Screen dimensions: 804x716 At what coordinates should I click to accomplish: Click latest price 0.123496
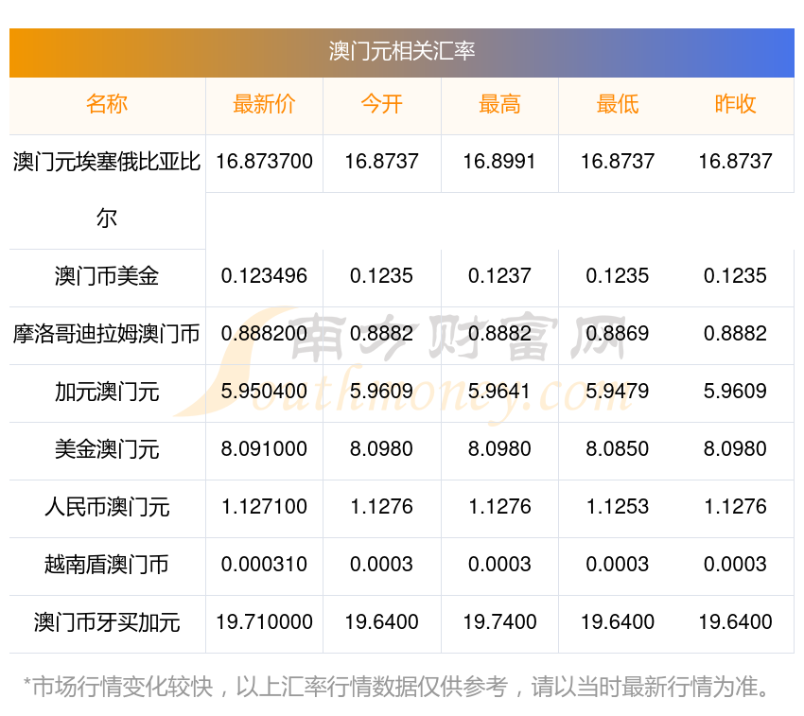pyautogui.click(x=264, y=276)
